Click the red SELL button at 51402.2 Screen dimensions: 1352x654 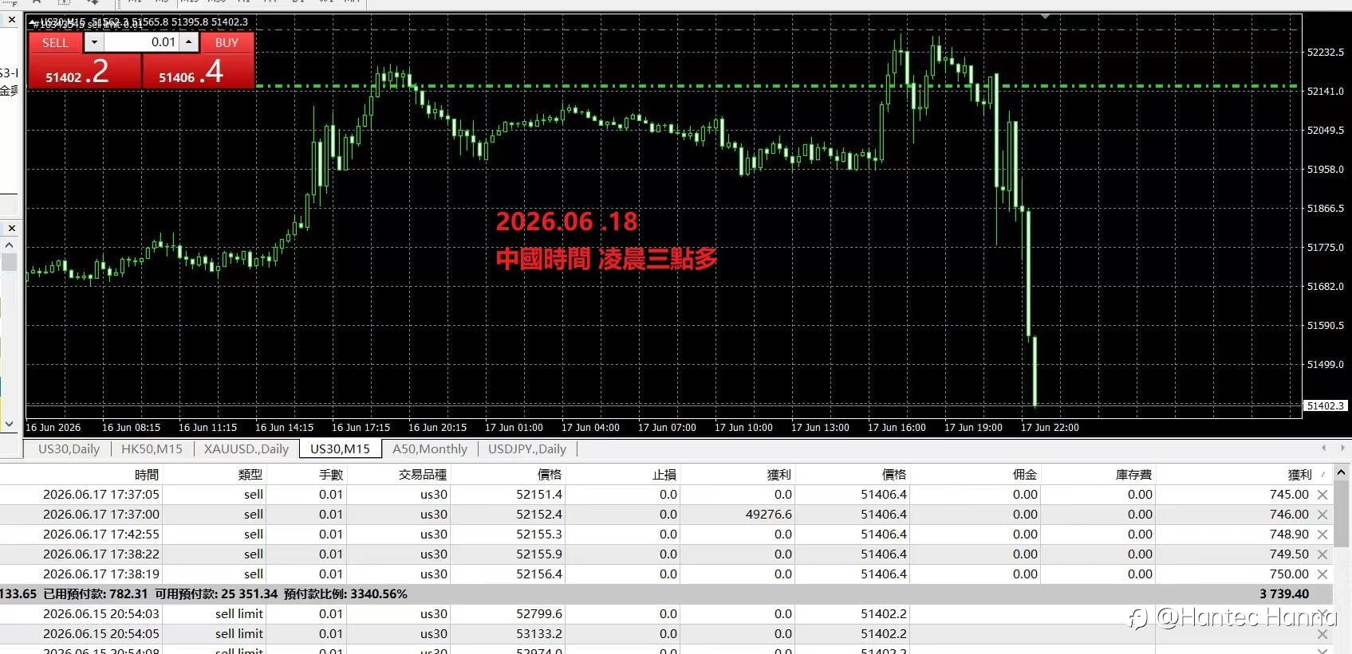pos(85,72)
